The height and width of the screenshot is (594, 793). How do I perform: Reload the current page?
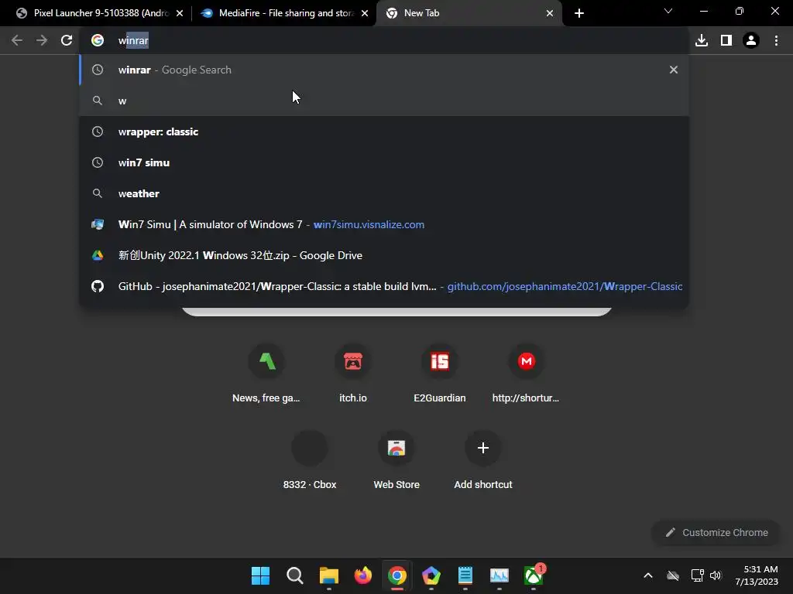[67, 40]
